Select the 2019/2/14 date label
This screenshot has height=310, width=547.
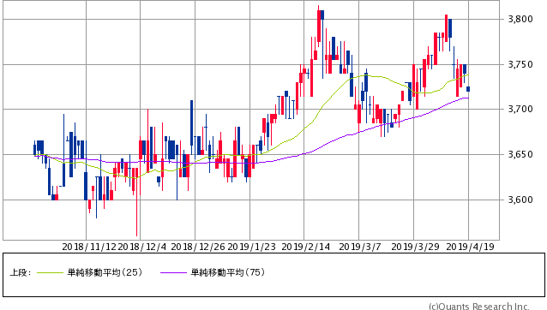(x=305, y=247)
